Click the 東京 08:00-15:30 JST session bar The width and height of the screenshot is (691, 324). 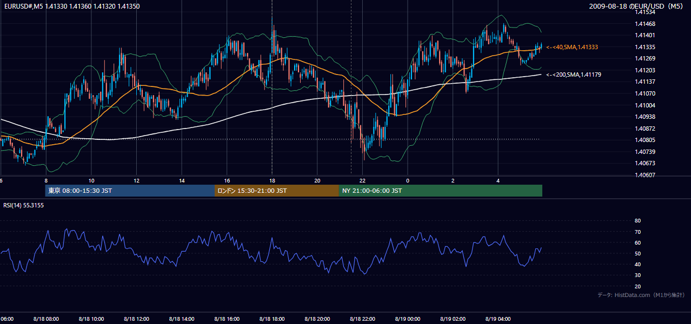click(x=130, y=191)
